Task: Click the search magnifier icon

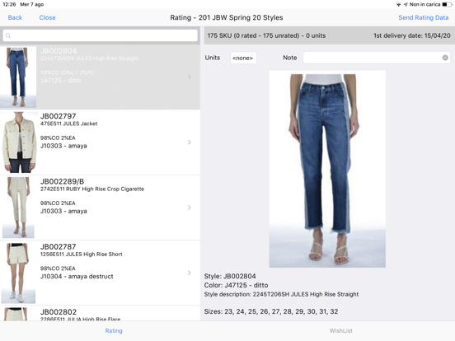Action: pyautogui.click(x=8, y=35)
